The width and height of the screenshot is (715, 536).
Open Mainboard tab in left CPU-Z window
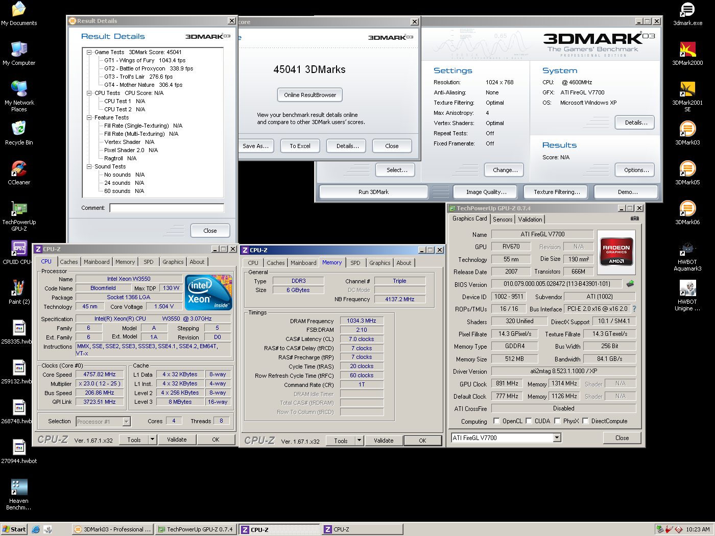click(x=97, y=262)
